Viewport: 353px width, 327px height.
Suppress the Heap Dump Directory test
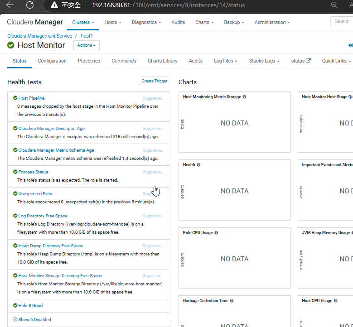click(x=154, y=246)
